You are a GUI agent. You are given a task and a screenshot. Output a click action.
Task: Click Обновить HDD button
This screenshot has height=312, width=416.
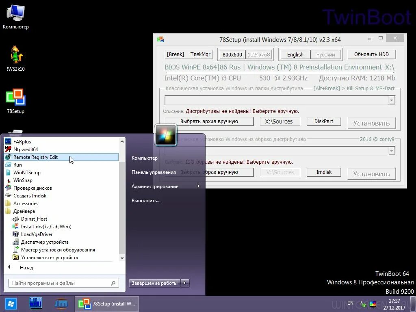pyautogui.click(x=371, y=54)
